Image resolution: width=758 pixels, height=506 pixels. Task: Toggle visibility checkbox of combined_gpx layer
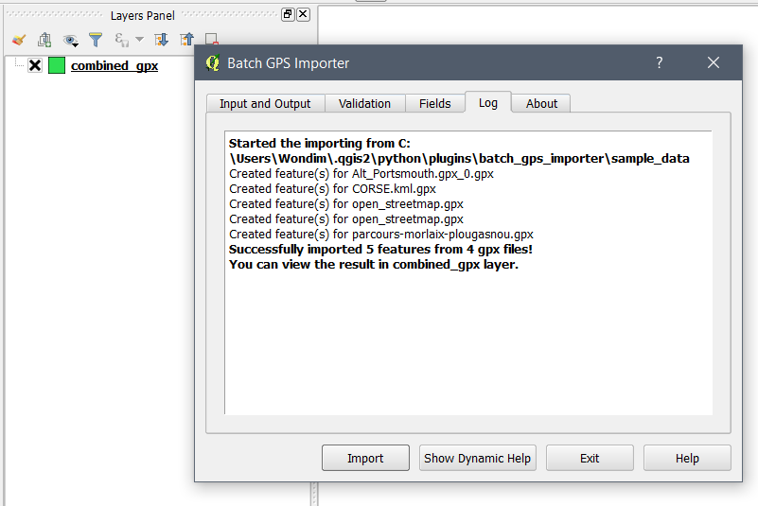[x=35, y=65]
